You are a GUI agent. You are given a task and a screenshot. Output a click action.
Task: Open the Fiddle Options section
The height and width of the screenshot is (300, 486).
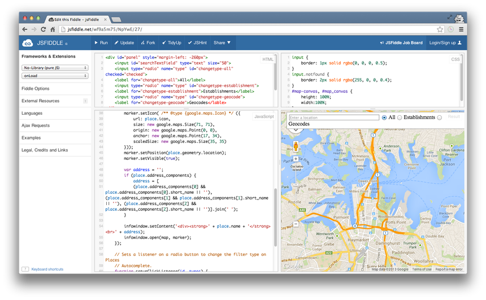point(35,89)
